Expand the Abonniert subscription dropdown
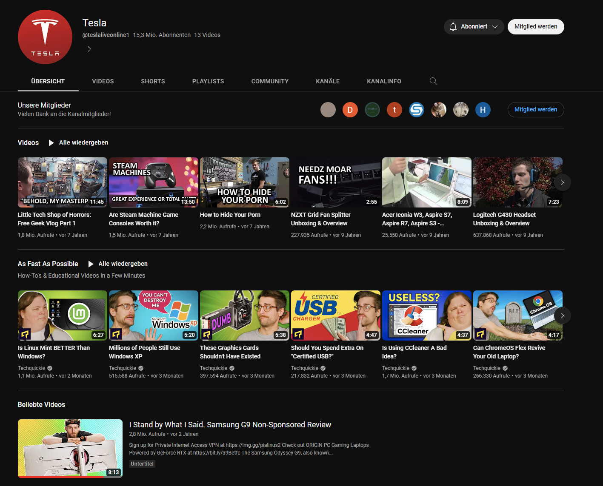The width and height of the screenshot is (603, 486). coord(495,27)
